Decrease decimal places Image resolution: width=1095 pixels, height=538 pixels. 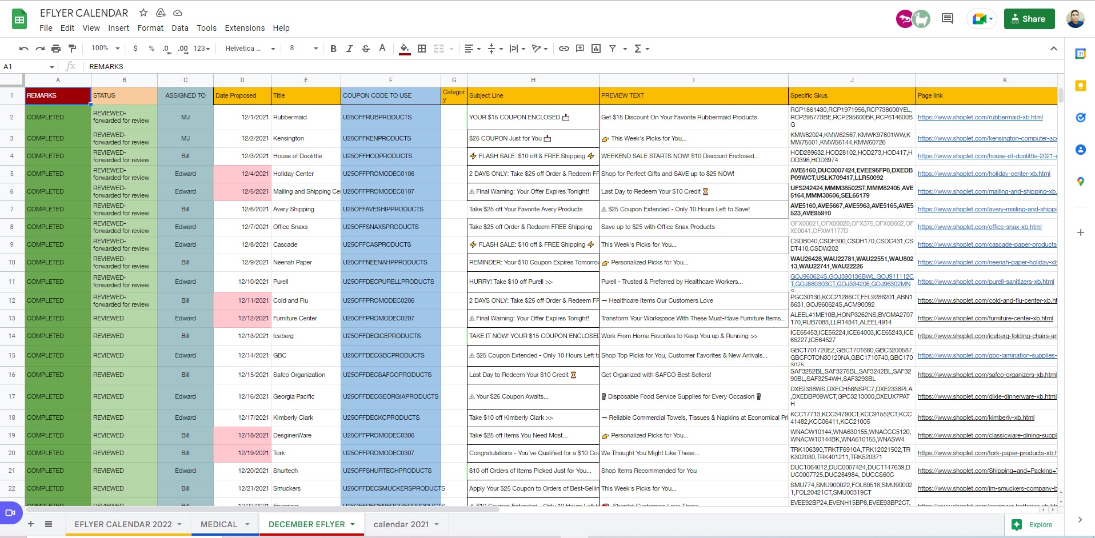pos(166,49)
